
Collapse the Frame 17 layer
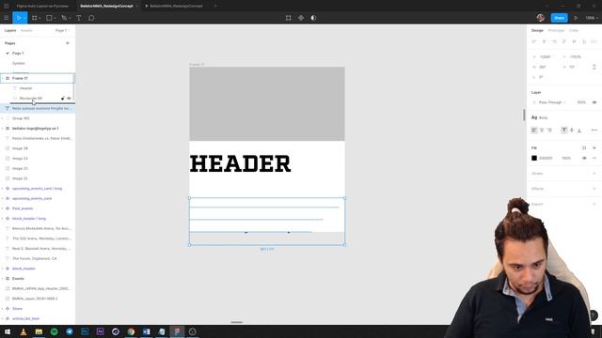point(3,78)
